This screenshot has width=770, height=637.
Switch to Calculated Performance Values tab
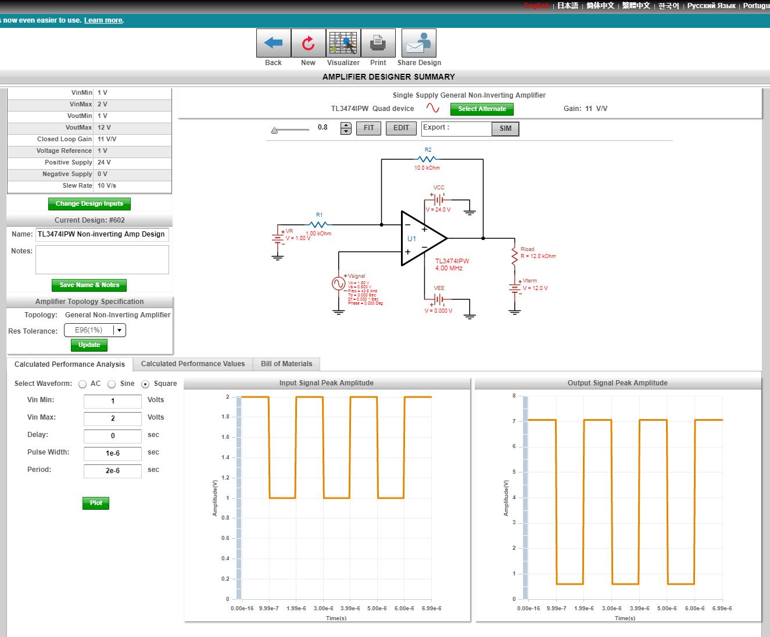[193, 364]
